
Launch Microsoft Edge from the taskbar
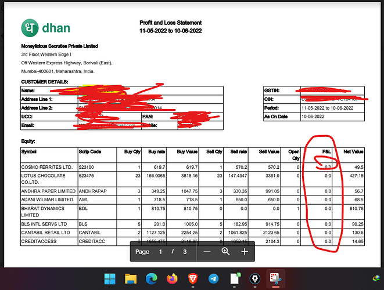pyautogui.click(x=152, y=279)
